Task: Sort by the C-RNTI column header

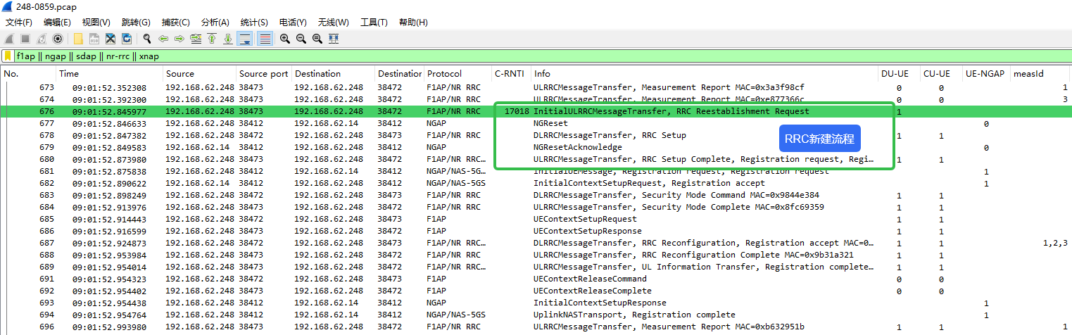Action: pos(510,74)
